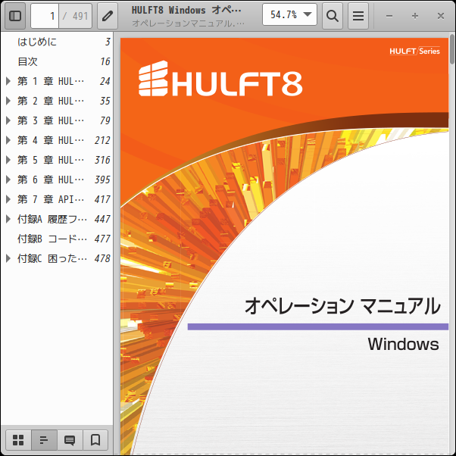The image size is (456, 456).
Task: Jump to 目次 outline entry
Action: click(57, 61)
